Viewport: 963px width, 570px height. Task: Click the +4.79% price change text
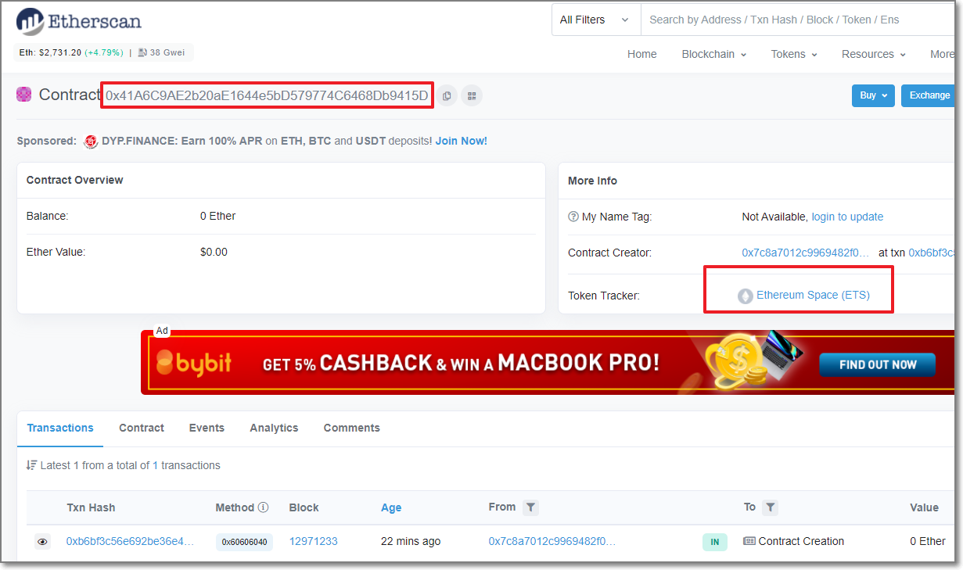tap(104, 52)
